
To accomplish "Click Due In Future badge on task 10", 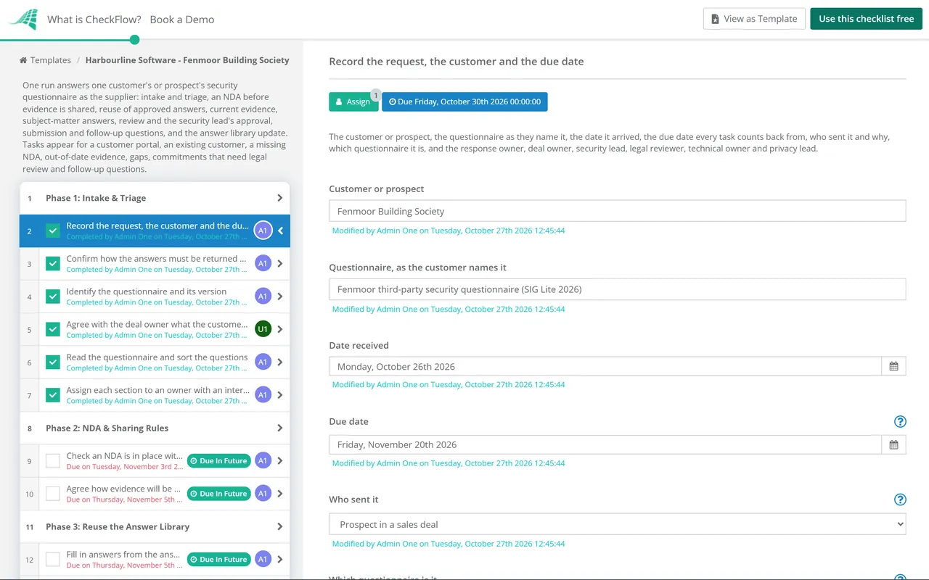I will pyautogui.click(x=218, y=494).
